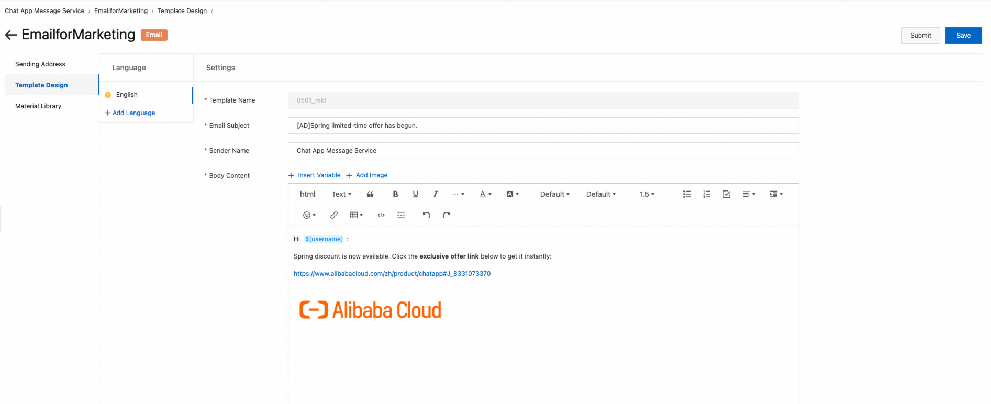Open the font color picker

485,194
